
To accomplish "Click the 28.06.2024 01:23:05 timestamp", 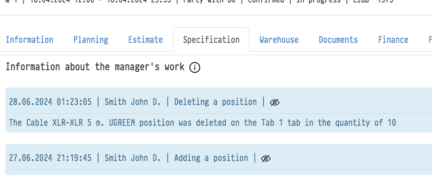I will coord(50,102).
